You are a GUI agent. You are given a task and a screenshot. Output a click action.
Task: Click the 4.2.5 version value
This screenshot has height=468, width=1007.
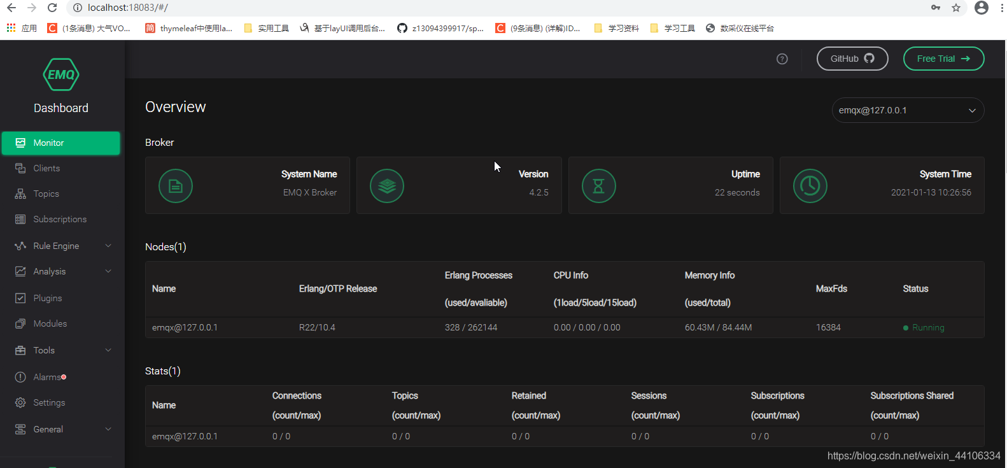pos(539,192)
